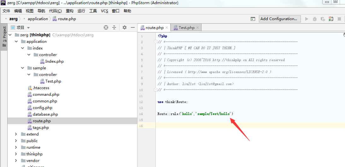Expand the vendor folder
The height and width of the screenshot is (167, 345).
tap(16, 160)
